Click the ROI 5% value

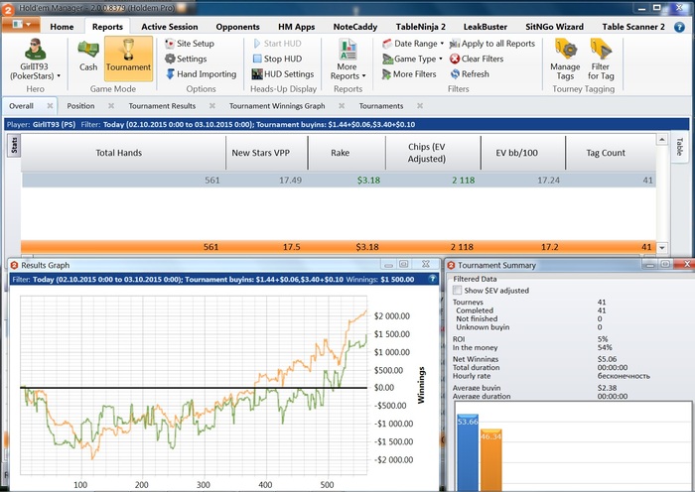603,339
